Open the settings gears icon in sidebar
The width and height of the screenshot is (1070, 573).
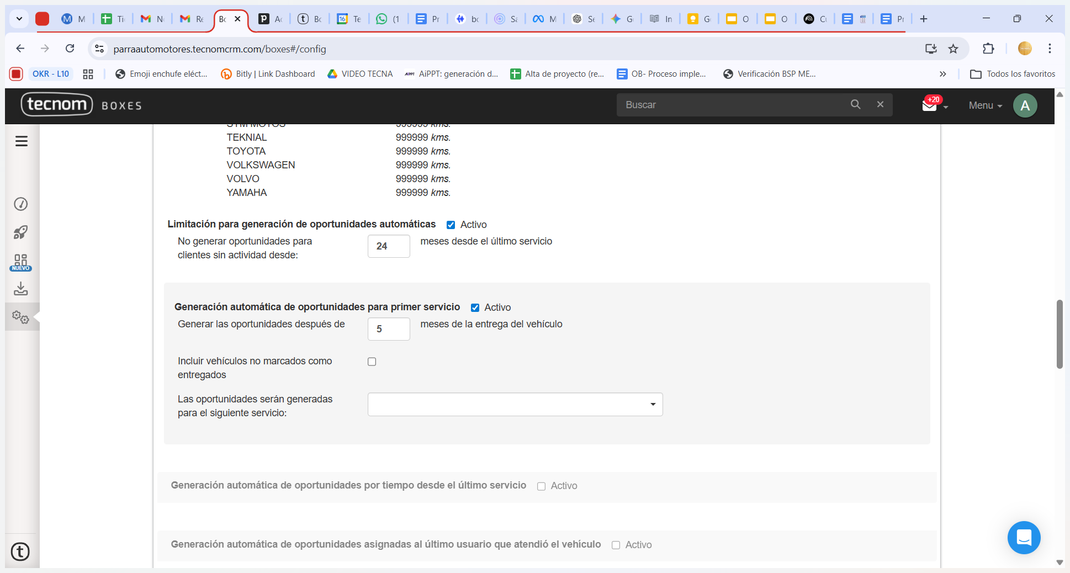pyautogui.click(x=20, y=317)
